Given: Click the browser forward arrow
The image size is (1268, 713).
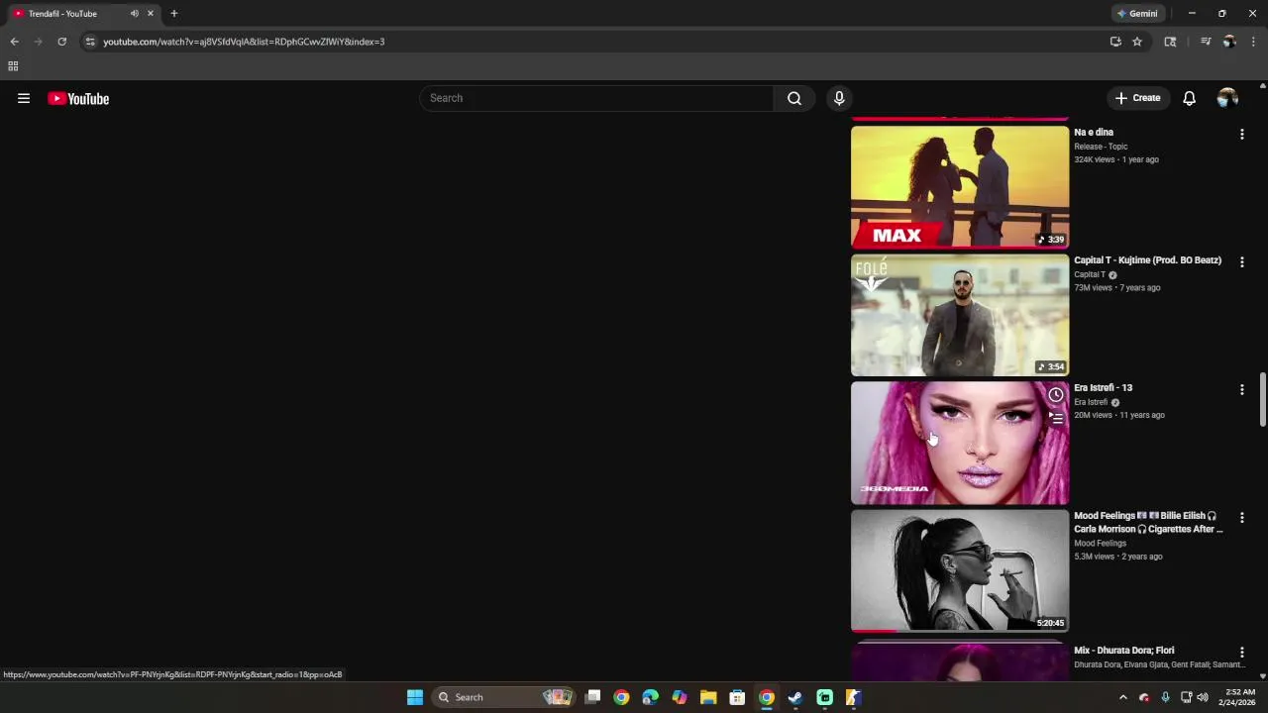Looking at the screenshot, I should tap(38, 42).
